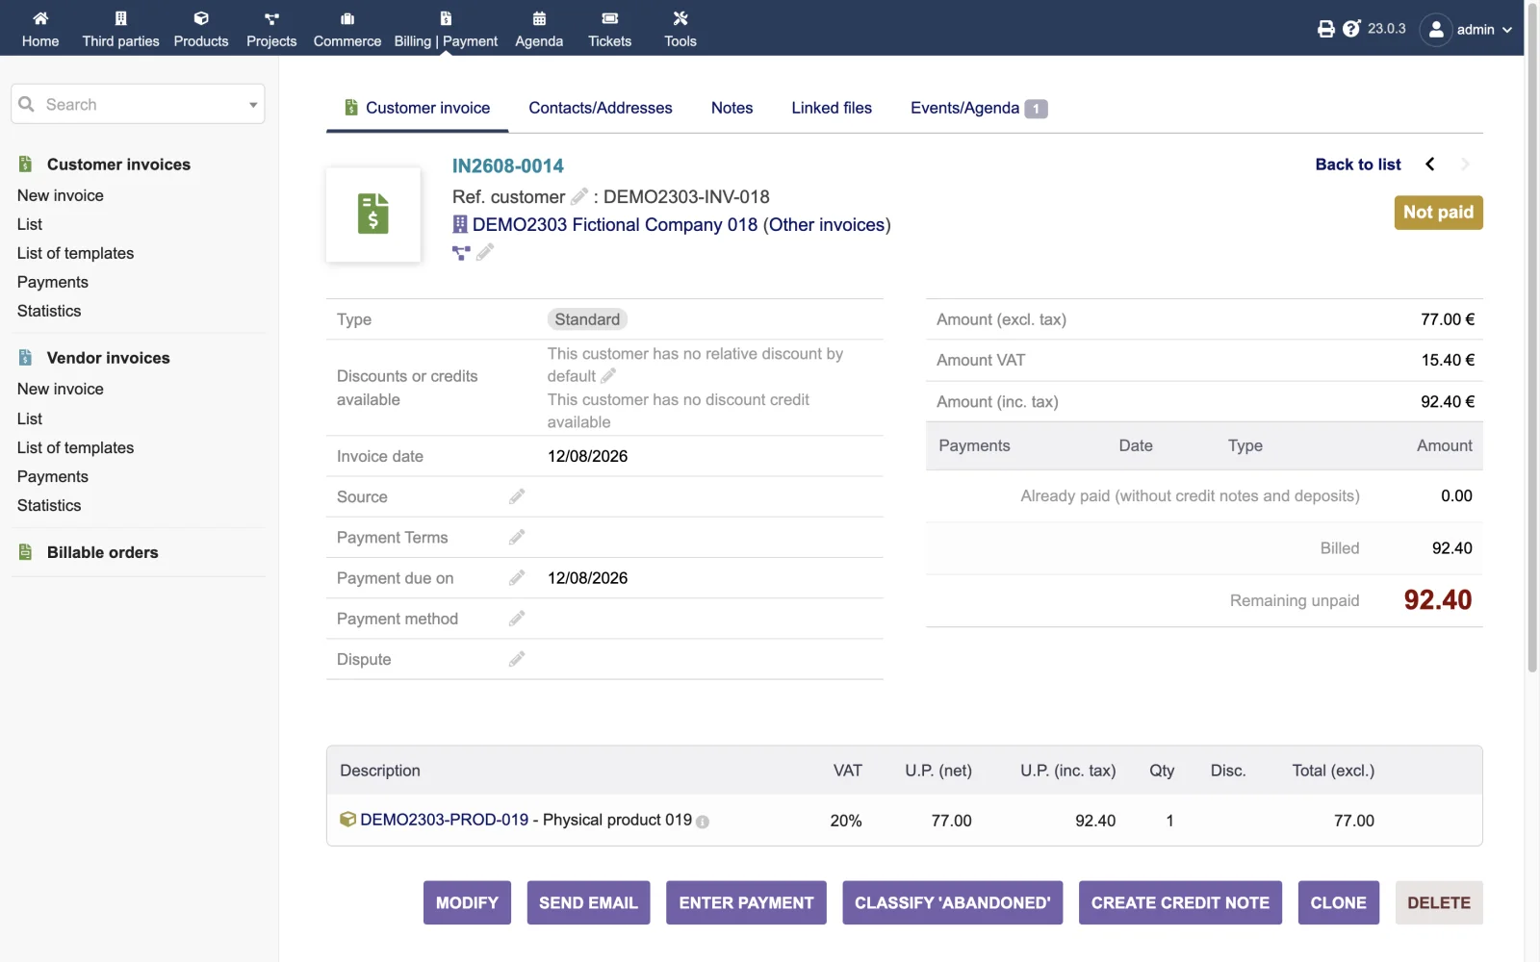Viewport: 1540px width, 962px height.
Task: Click the third-party building icon before DEMO2303
Action: [460, 224]
